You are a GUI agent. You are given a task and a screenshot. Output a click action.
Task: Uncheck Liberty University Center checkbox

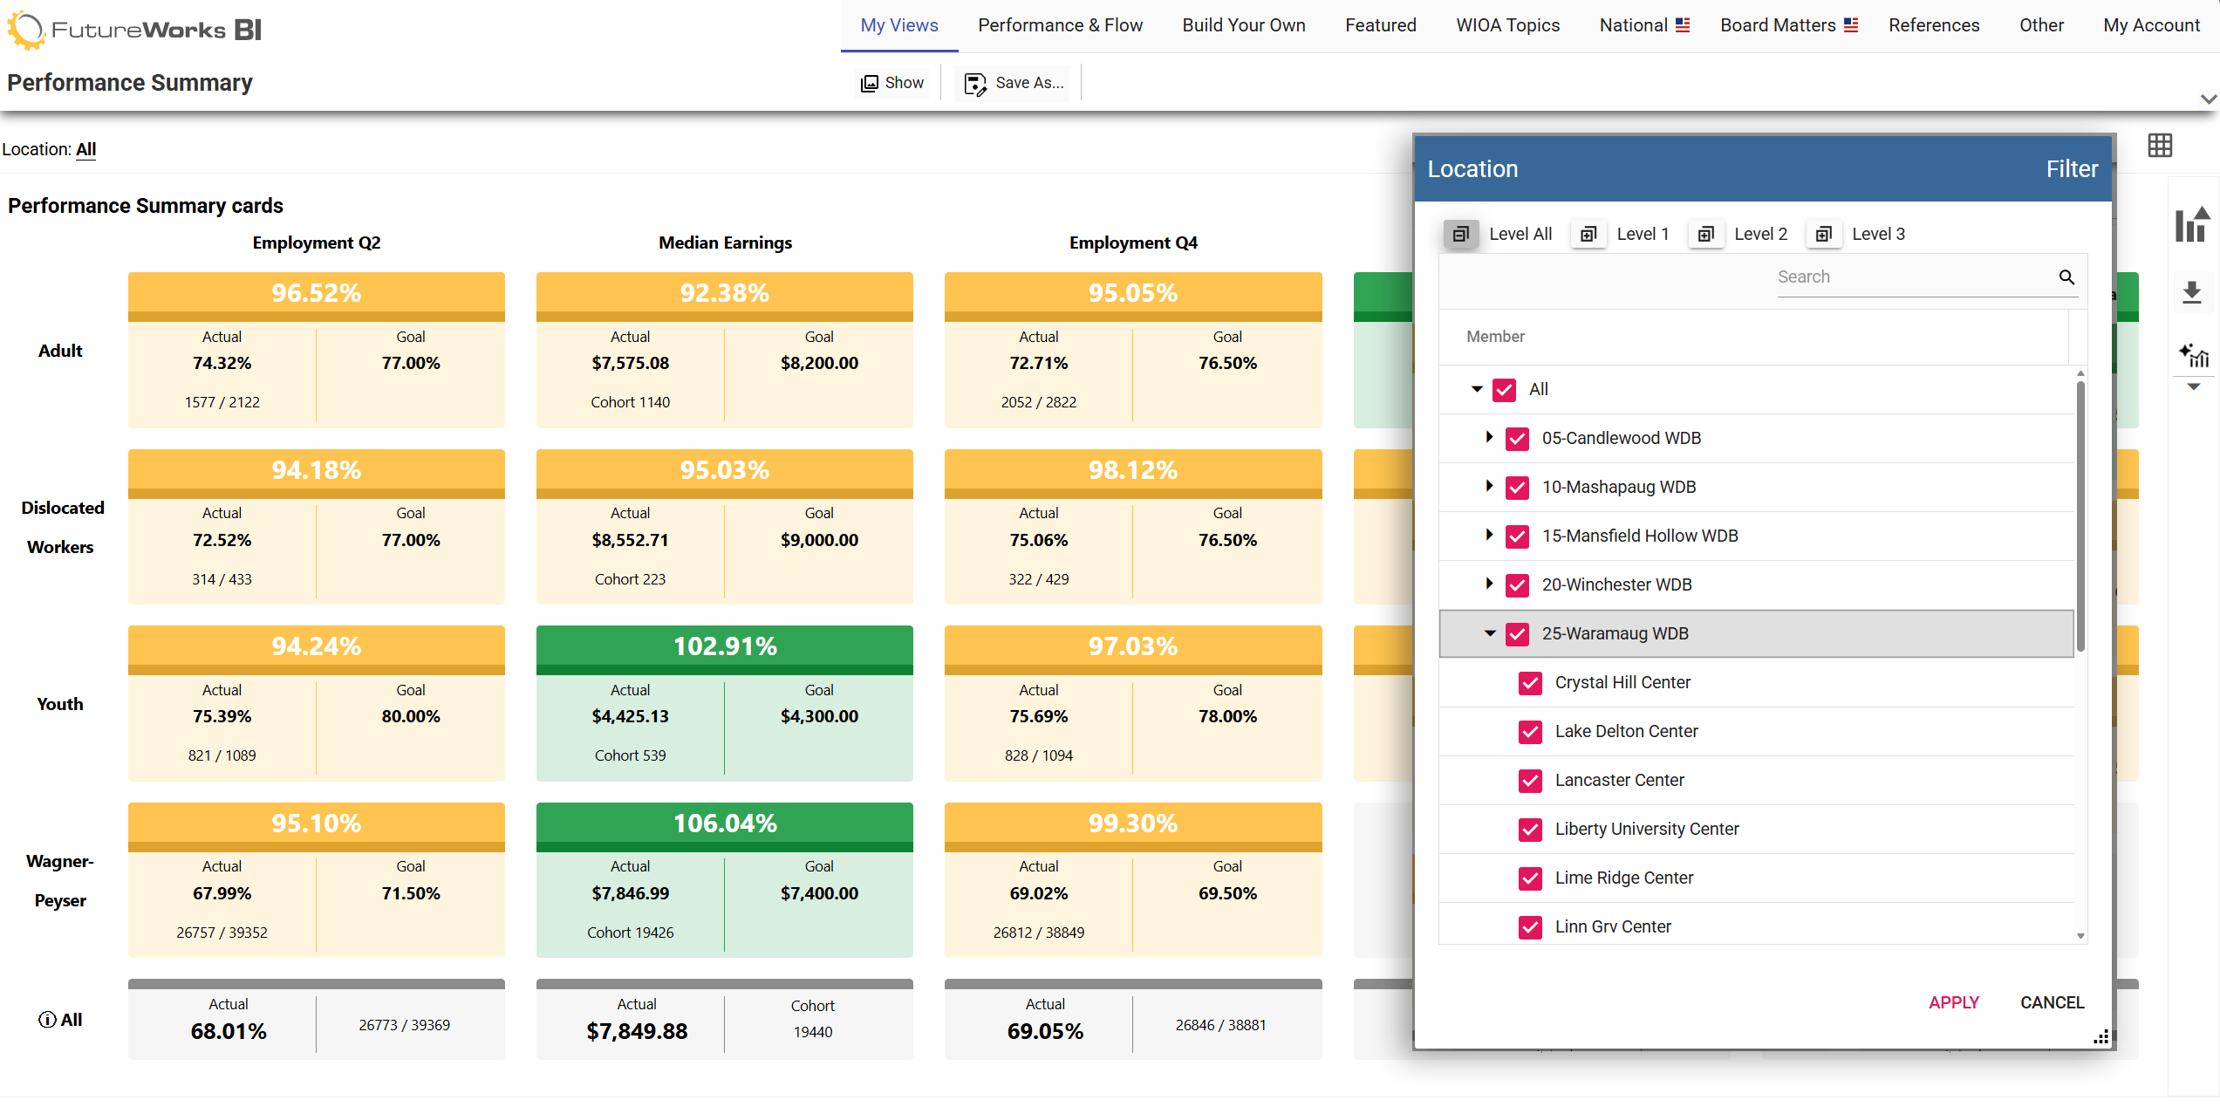pos(1530,830)
